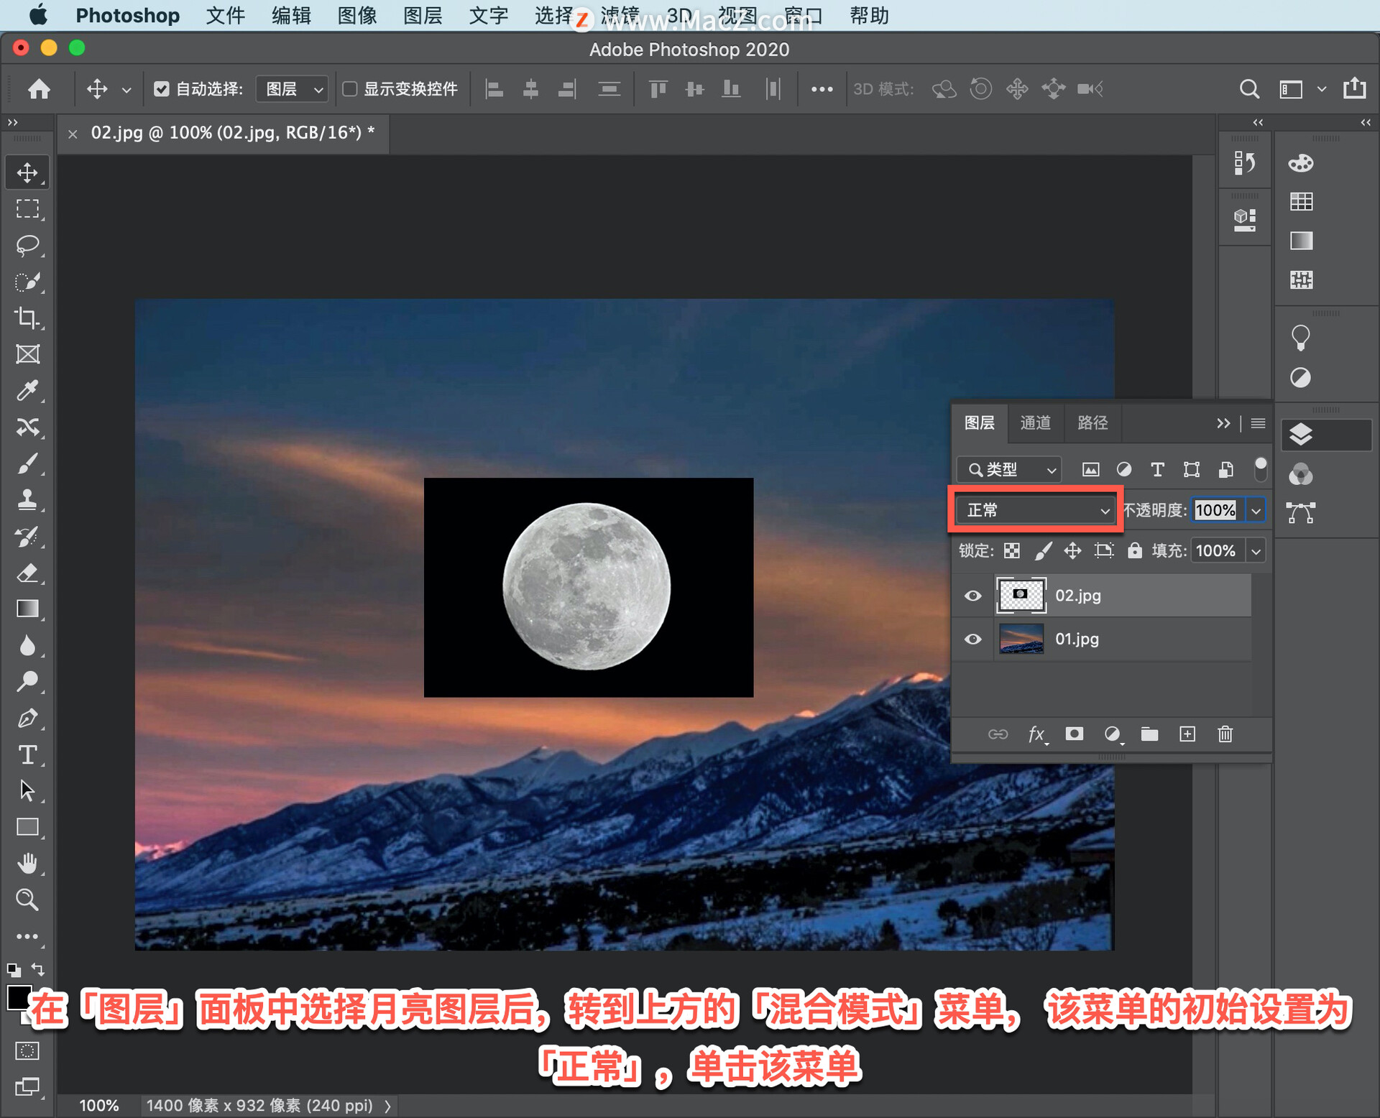
Task: Select the Brush tool
Action: pos(27,463)
